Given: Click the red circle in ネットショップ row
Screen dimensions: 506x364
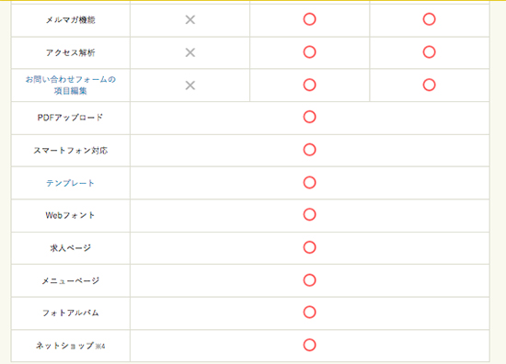Looking at the screenshot, I should coord(309,345).
